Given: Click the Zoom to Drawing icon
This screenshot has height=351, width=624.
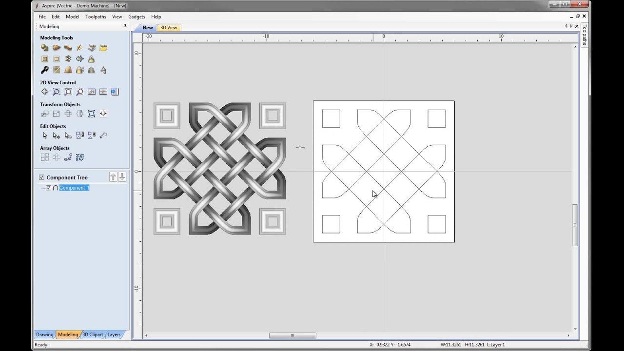Looking at the screenshot, I should pos(80,92).
